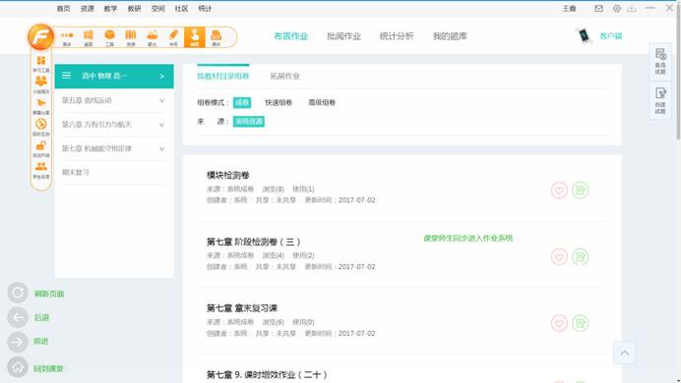This screenshot has width=681, height=383.
Task: Click the 后退 back arrow circle icon
Action: (18, 317)
